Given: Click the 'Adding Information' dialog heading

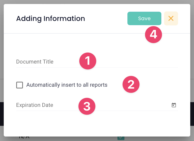Looking at the screenshot, I should pyautogui.click(x=50, y=18).
